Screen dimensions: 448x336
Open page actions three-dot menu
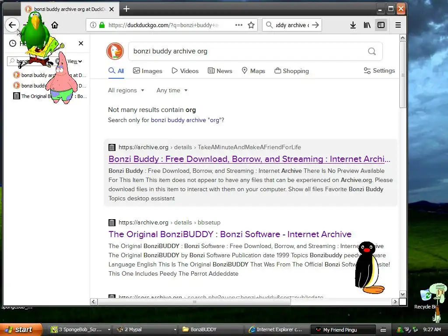pyautogui.click(x=239, y=25)
